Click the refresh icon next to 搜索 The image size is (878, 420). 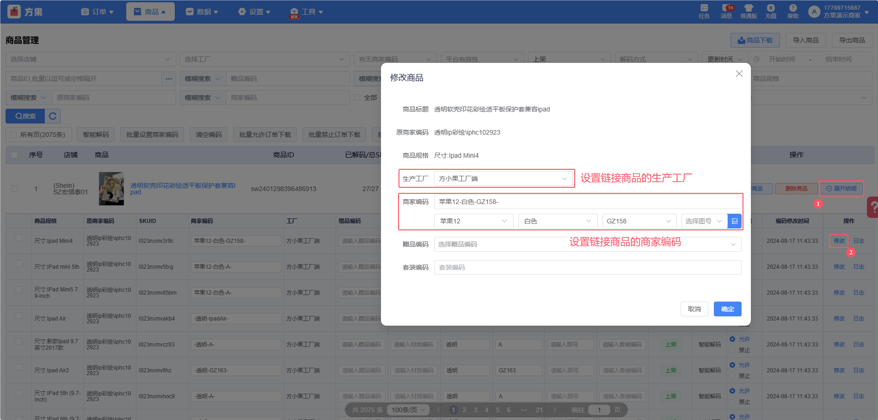pyautogui.click(x=53, y=116)
